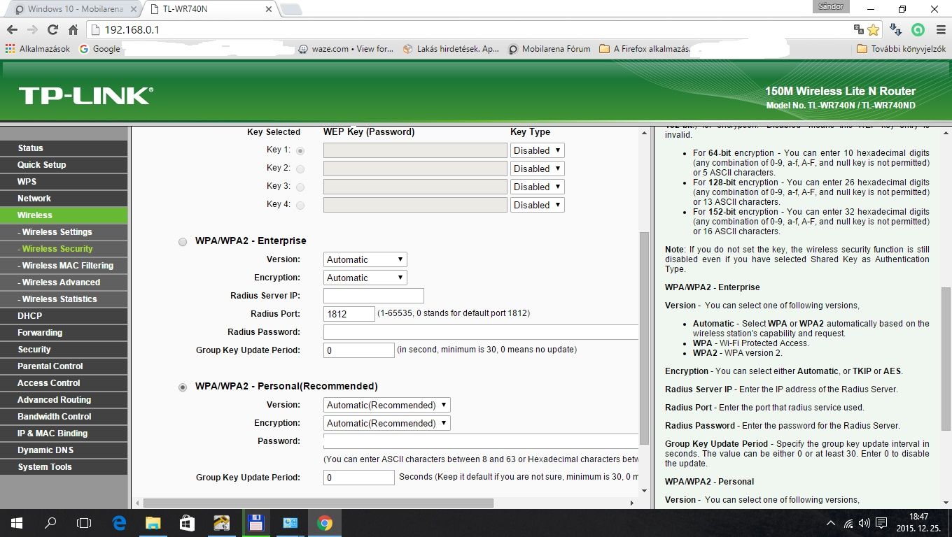The image size is (952, 537).
Task: Open File Explorer from taskbar
Action: (153, 523)
